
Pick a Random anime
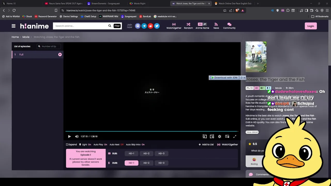click(x=188, y=26)
